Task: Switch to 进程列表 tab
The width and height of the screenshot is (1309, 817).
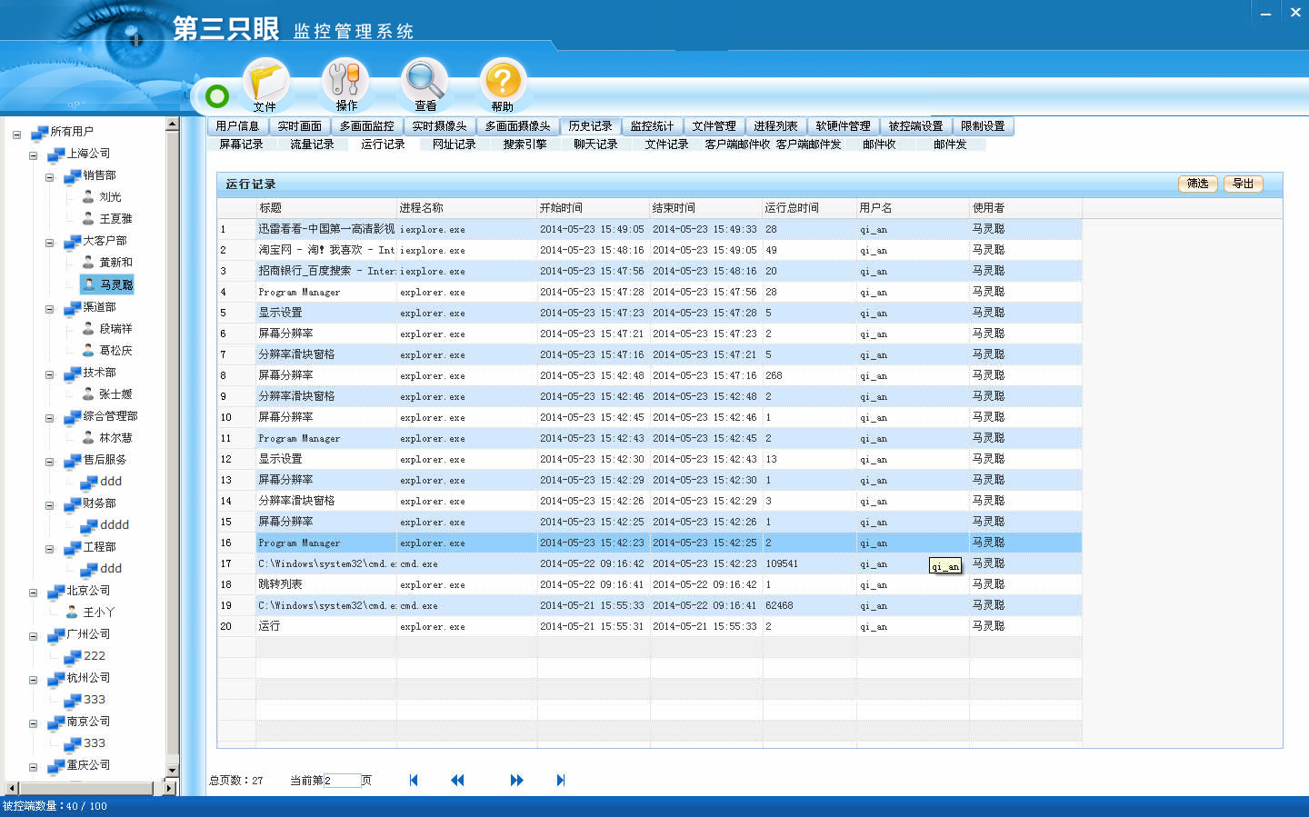Action: click(x=775, y=126)
